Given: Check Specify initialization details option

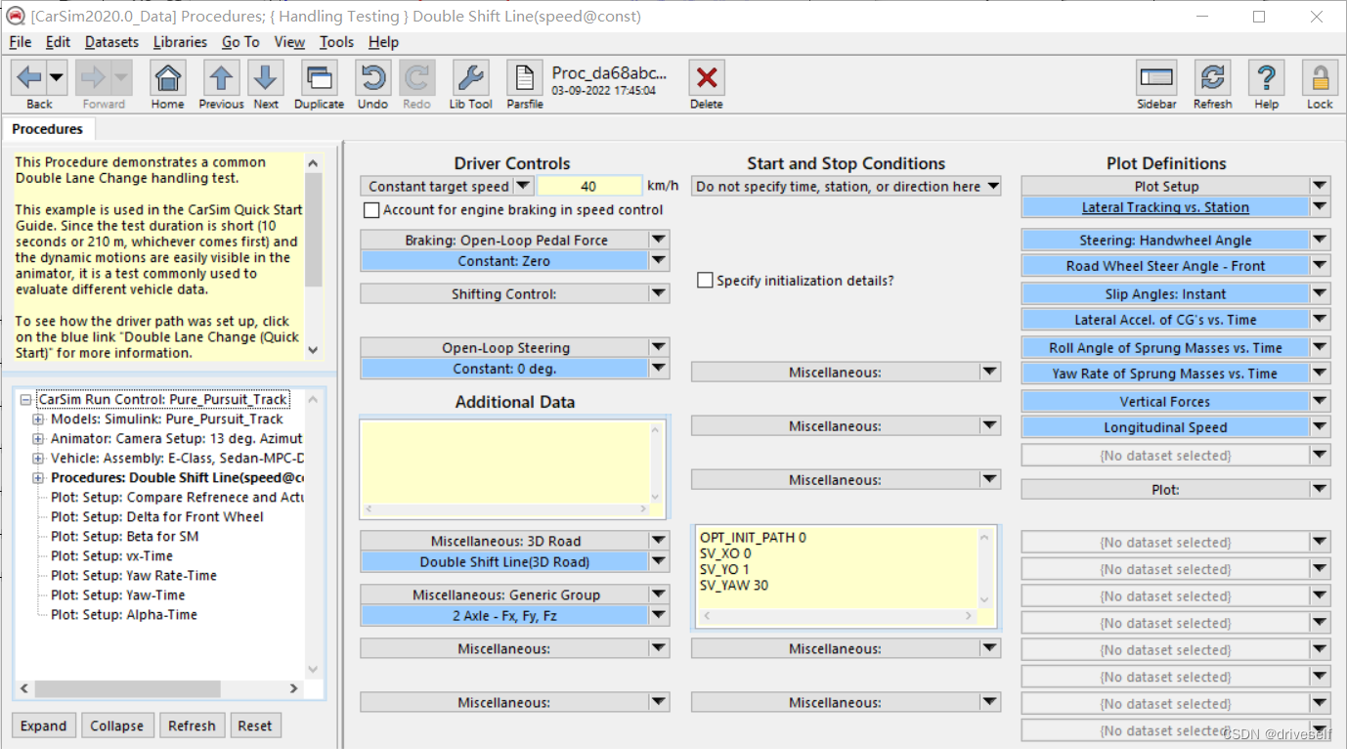Looking at the screenshot, I should click(x=705, y=281).
